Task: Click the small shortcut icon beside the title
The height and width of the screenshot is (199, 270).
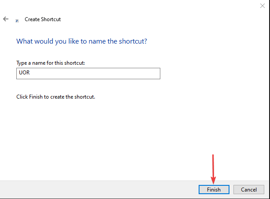Action: click(17, 21)
